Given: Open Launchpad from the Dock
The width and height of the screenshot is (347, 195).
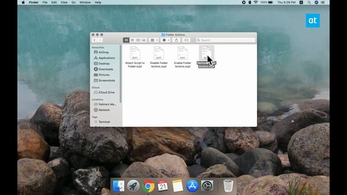Looking at the screenshot, I should point(133,186).
